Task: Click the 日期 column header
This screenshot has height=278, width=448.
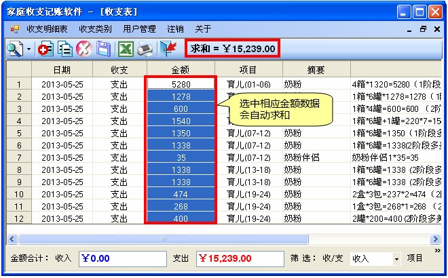Action: [x=62, y=69]
